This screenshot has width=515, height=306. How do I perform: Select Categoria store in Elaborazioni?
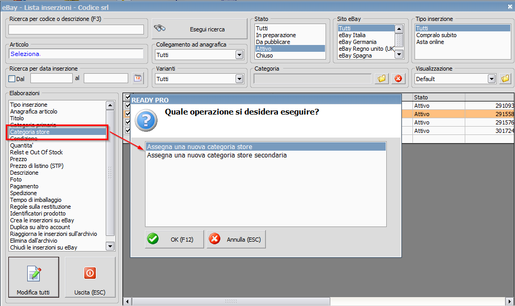click(x=58, y=132)
